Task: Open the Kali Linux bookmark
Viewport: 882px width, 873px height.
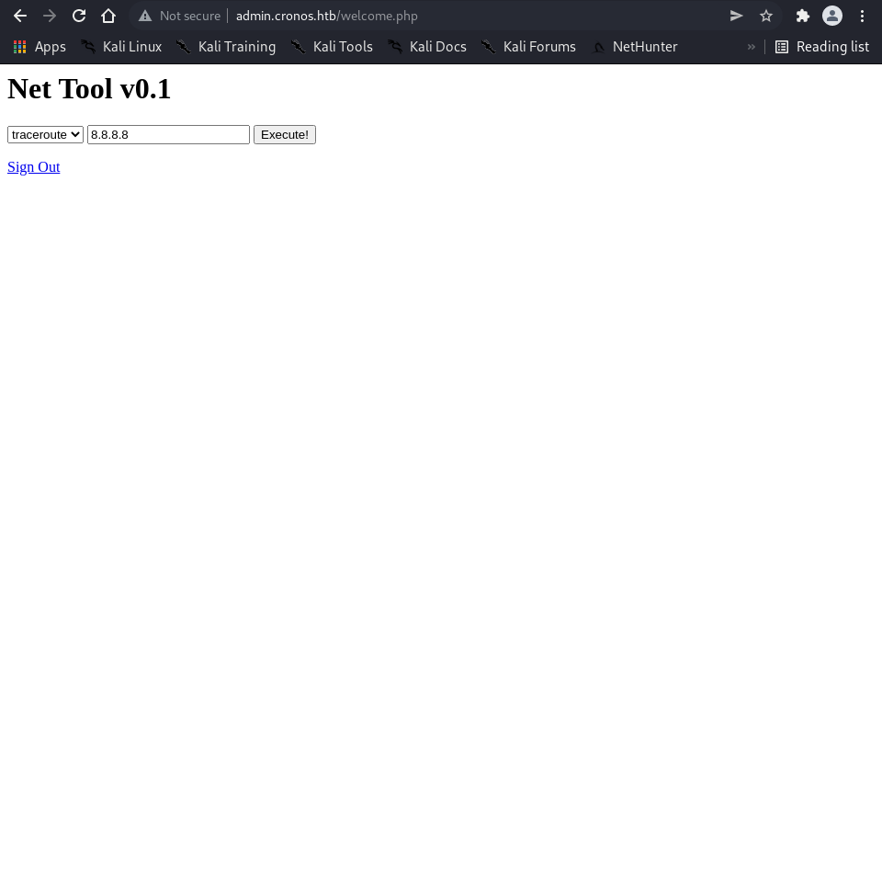Action: pos(121,47)
